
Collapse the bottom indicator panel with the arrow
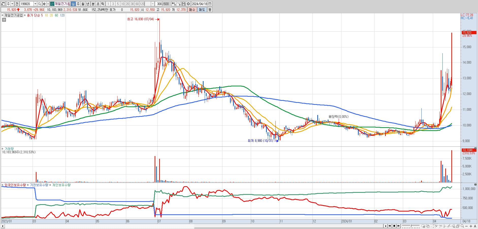(475, 184)
